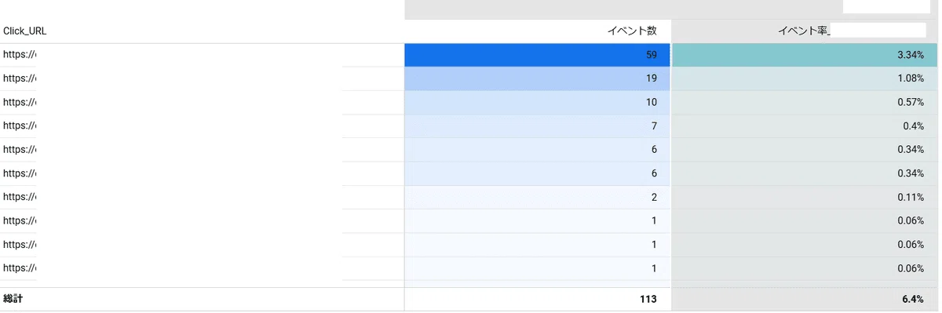Open the second https URL row link
Screen dimensions: 942x313
(20, 79)
